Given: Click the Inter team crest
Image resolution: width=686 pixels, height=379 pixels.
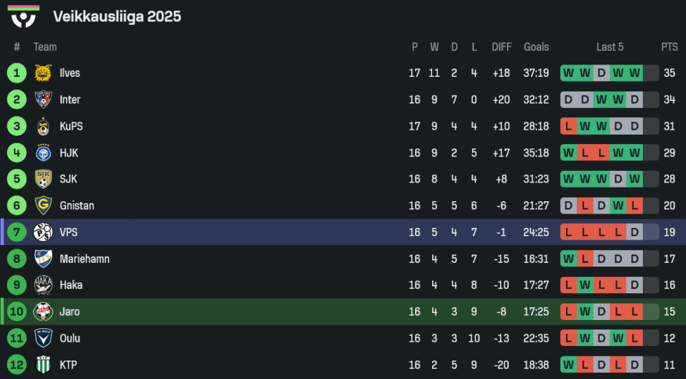Looking at the screenshot, I should [43, 100].
